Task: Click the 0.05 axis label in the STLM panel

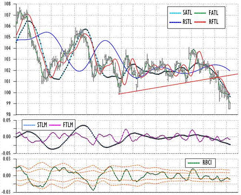Action: click(x=7, y=120)
